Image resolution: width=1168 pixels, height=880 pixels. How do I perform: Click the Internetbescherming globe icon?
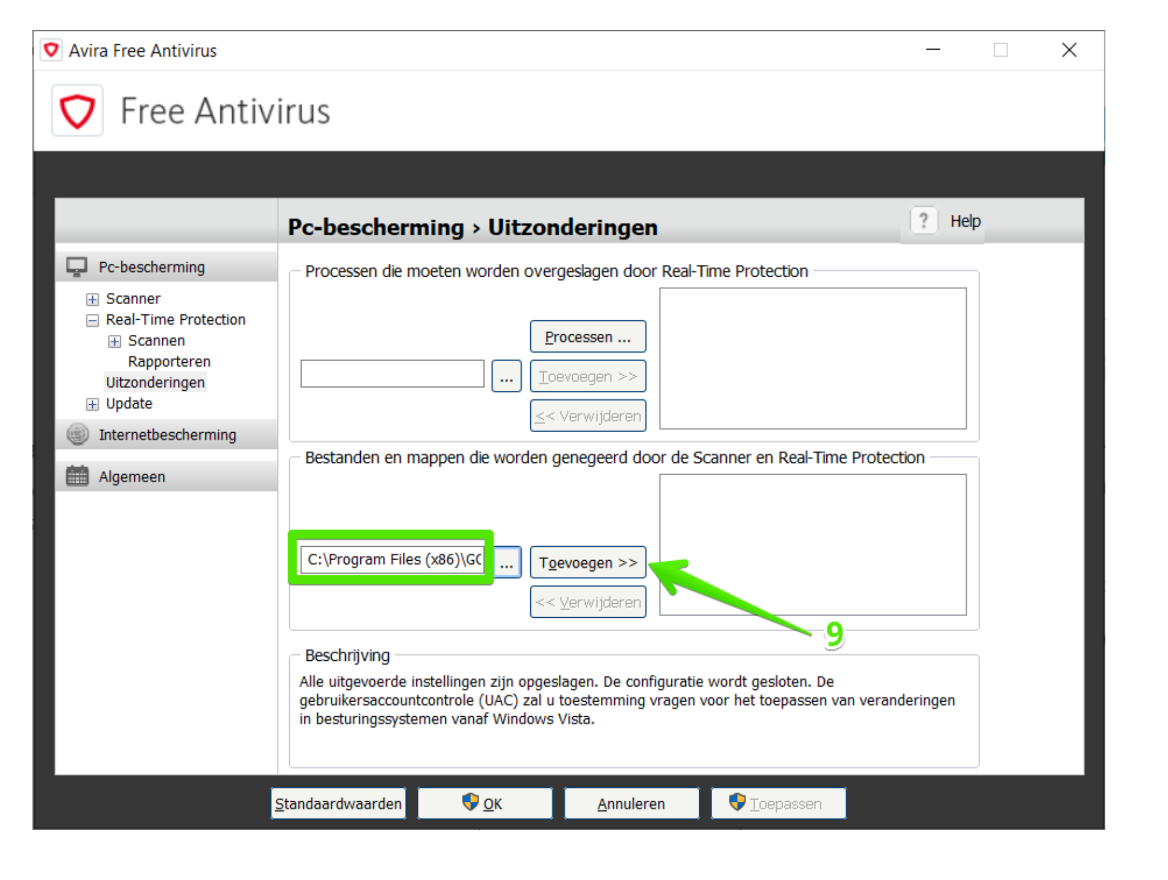[78, 434]
